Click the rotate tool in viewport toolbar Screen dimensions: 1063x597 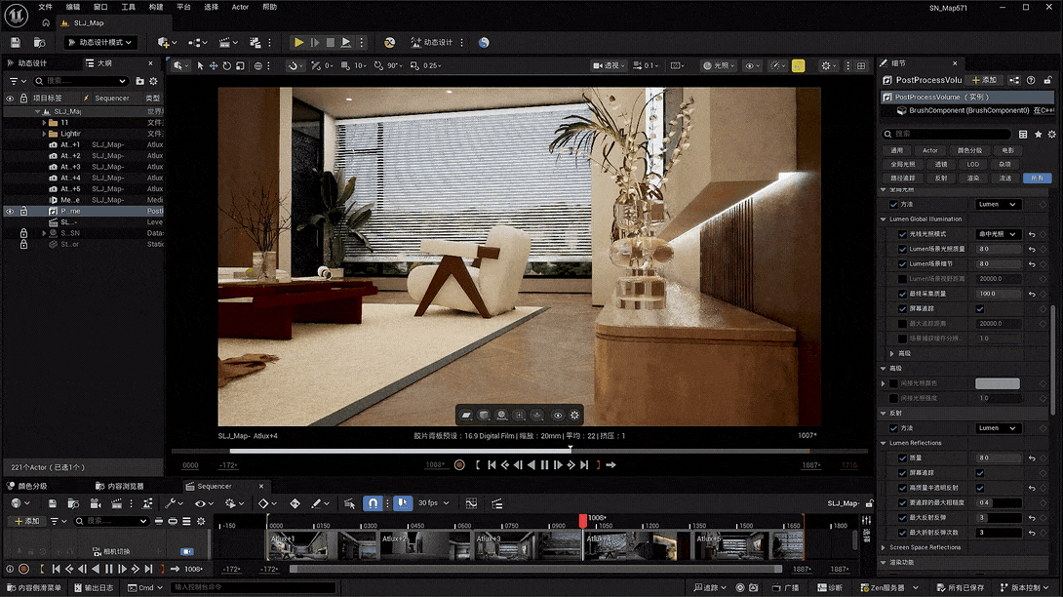tap(227, 66)
